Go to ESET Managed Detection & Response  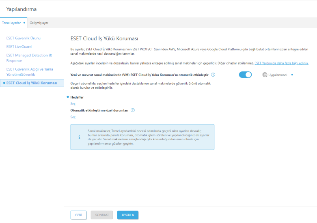click(x=29, y=58)
